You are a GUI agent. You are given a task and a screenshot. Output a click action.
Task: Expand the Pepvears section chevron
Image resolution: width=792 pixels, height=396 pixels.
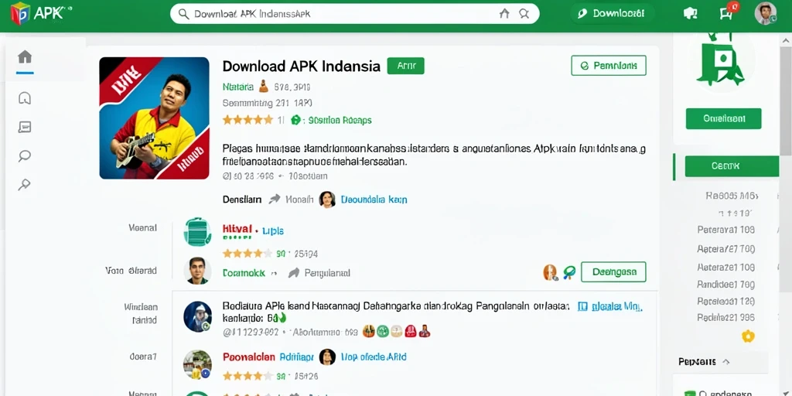(725, 362)
